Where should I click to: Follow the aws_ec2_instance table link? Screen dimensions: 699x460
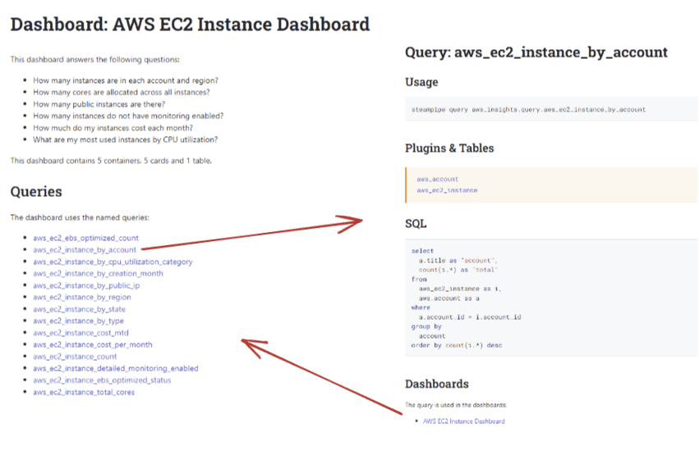pos(447,190)
